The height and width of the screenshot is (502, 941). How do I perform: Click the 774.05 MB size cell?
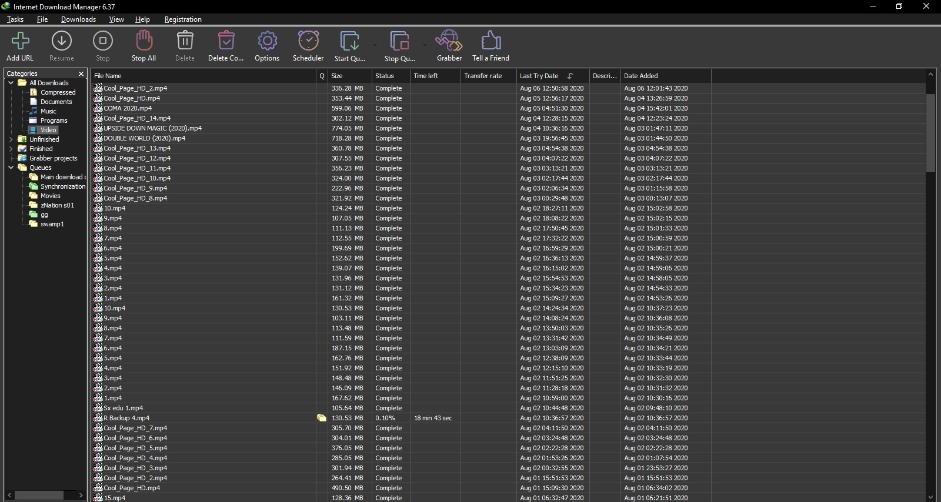click(x=347, y=128)
